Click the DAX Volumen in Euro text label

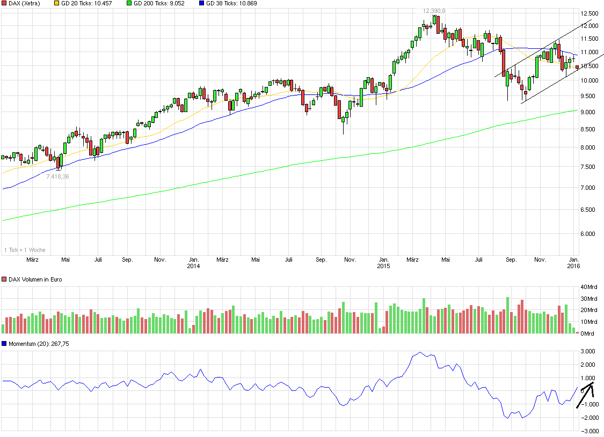tap(35, 279)
